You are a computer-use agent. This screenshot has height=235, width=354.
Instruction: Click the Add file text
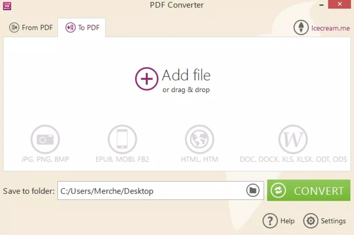[x=186, y=75]
